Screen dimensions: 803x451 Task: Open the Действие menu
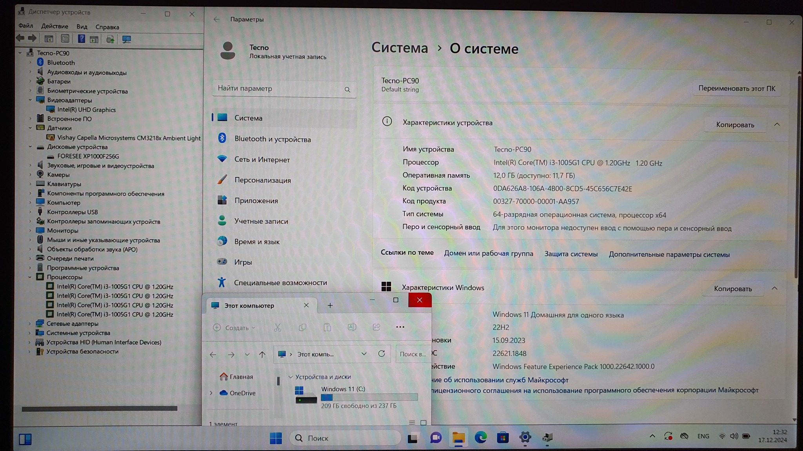(x=55, y=26)
